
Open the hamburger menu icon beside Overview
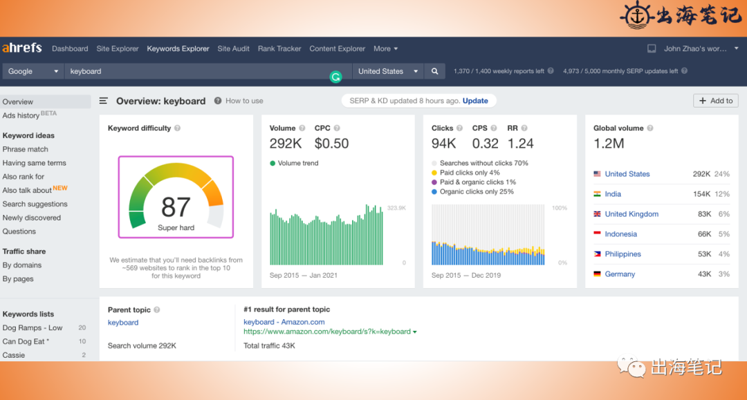pos(103,101)
